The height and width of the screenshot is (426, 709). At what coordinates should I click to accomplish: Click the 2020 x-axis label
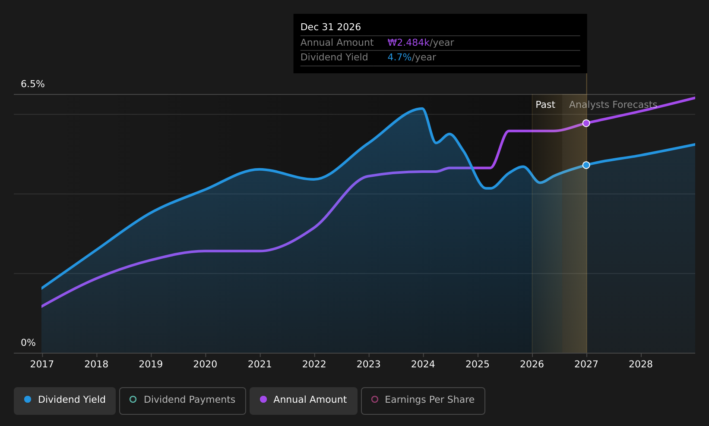pyautogui.click(x=205, y=364)
